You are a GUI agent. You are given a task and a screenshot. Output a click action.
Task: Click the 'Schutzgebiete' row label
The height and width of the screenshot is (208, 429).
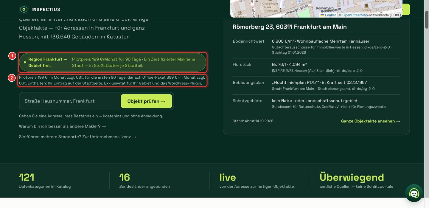(248, 101)
